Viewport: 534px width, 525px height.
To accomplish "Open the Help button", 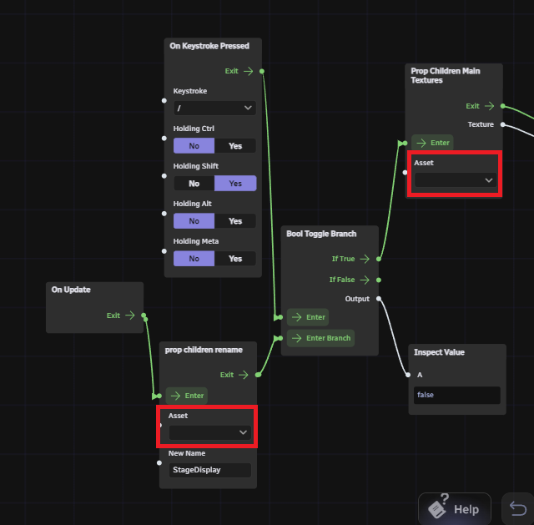I will tap(455, 509).
